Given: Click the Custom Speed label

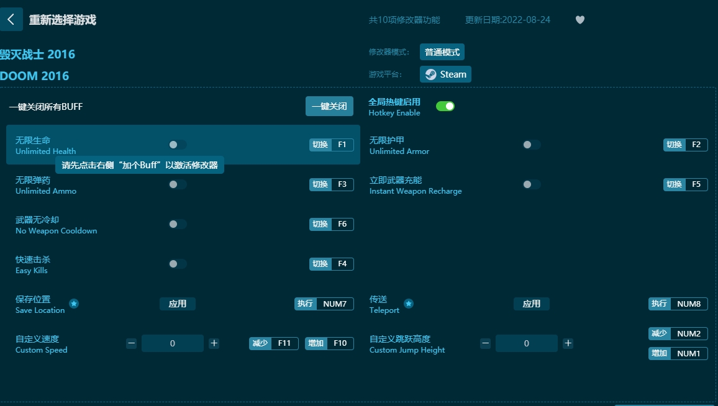Looking at the screenshot, I should (x=41, y=350).
